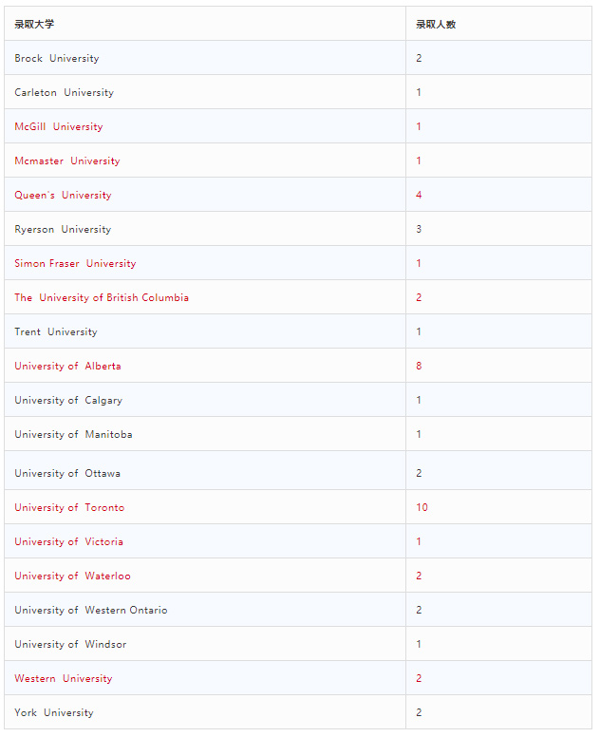Click McGill University's admission count 1

point(419,126)
